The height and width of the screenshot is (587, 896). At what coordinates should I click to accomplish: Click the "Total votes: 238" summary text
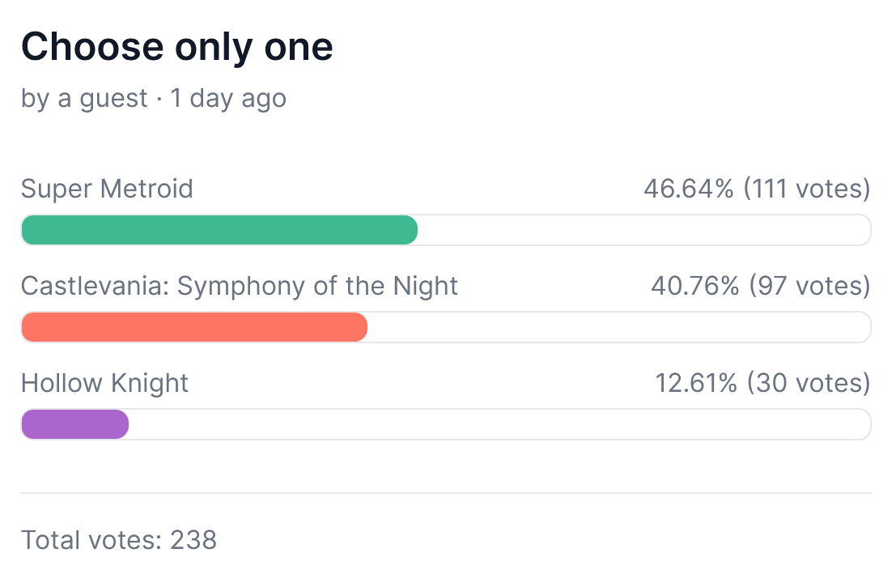pos(119,540)
